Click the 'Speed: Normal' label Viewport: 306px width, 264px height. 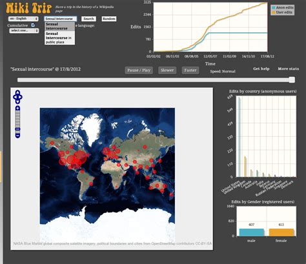(223, 71)
